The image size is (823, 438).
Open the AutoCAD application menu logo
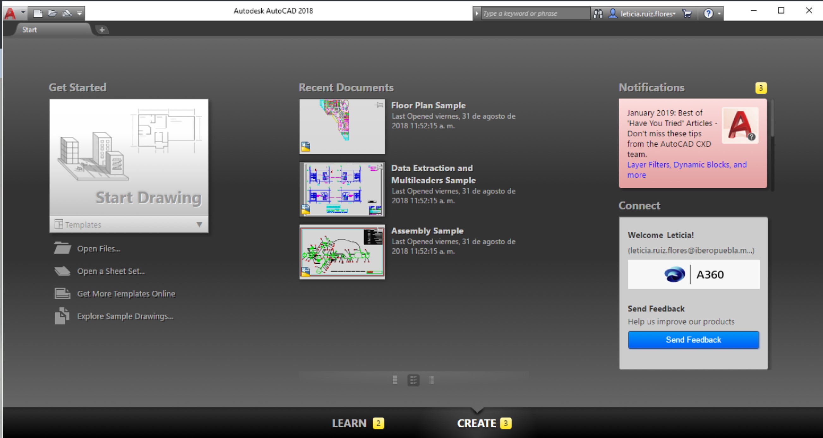10,13
